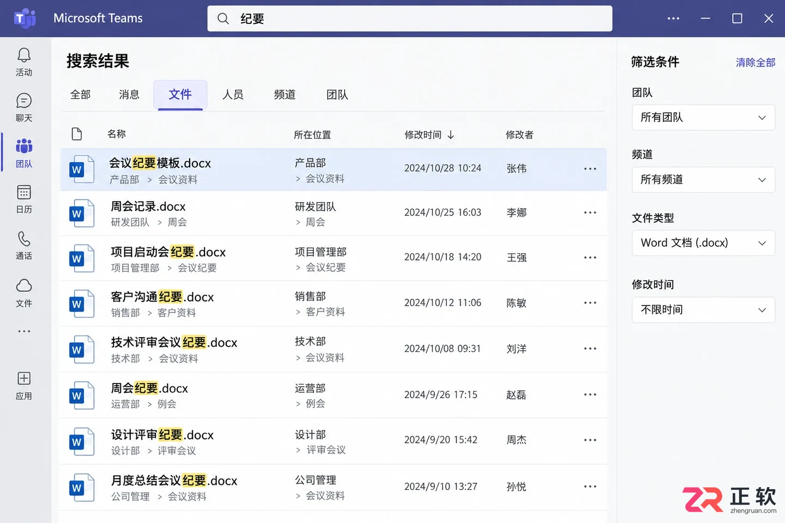Open more options for 会议纪要模板.docx
Viewport: 785px width, 523px height.
590,169
